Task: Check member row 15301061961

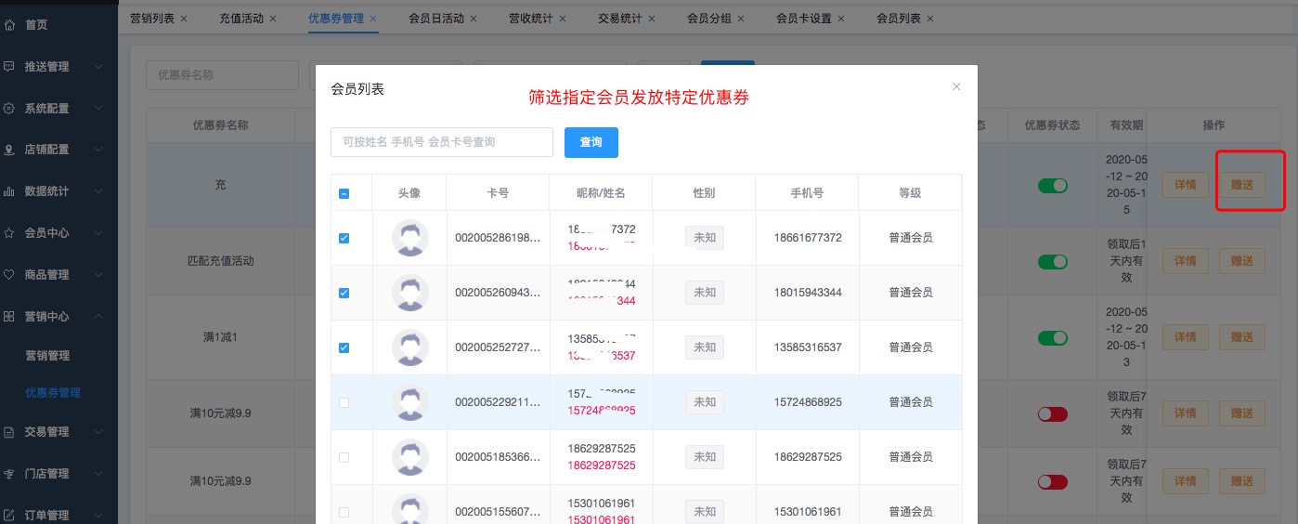Action: (x=344, y=512)
